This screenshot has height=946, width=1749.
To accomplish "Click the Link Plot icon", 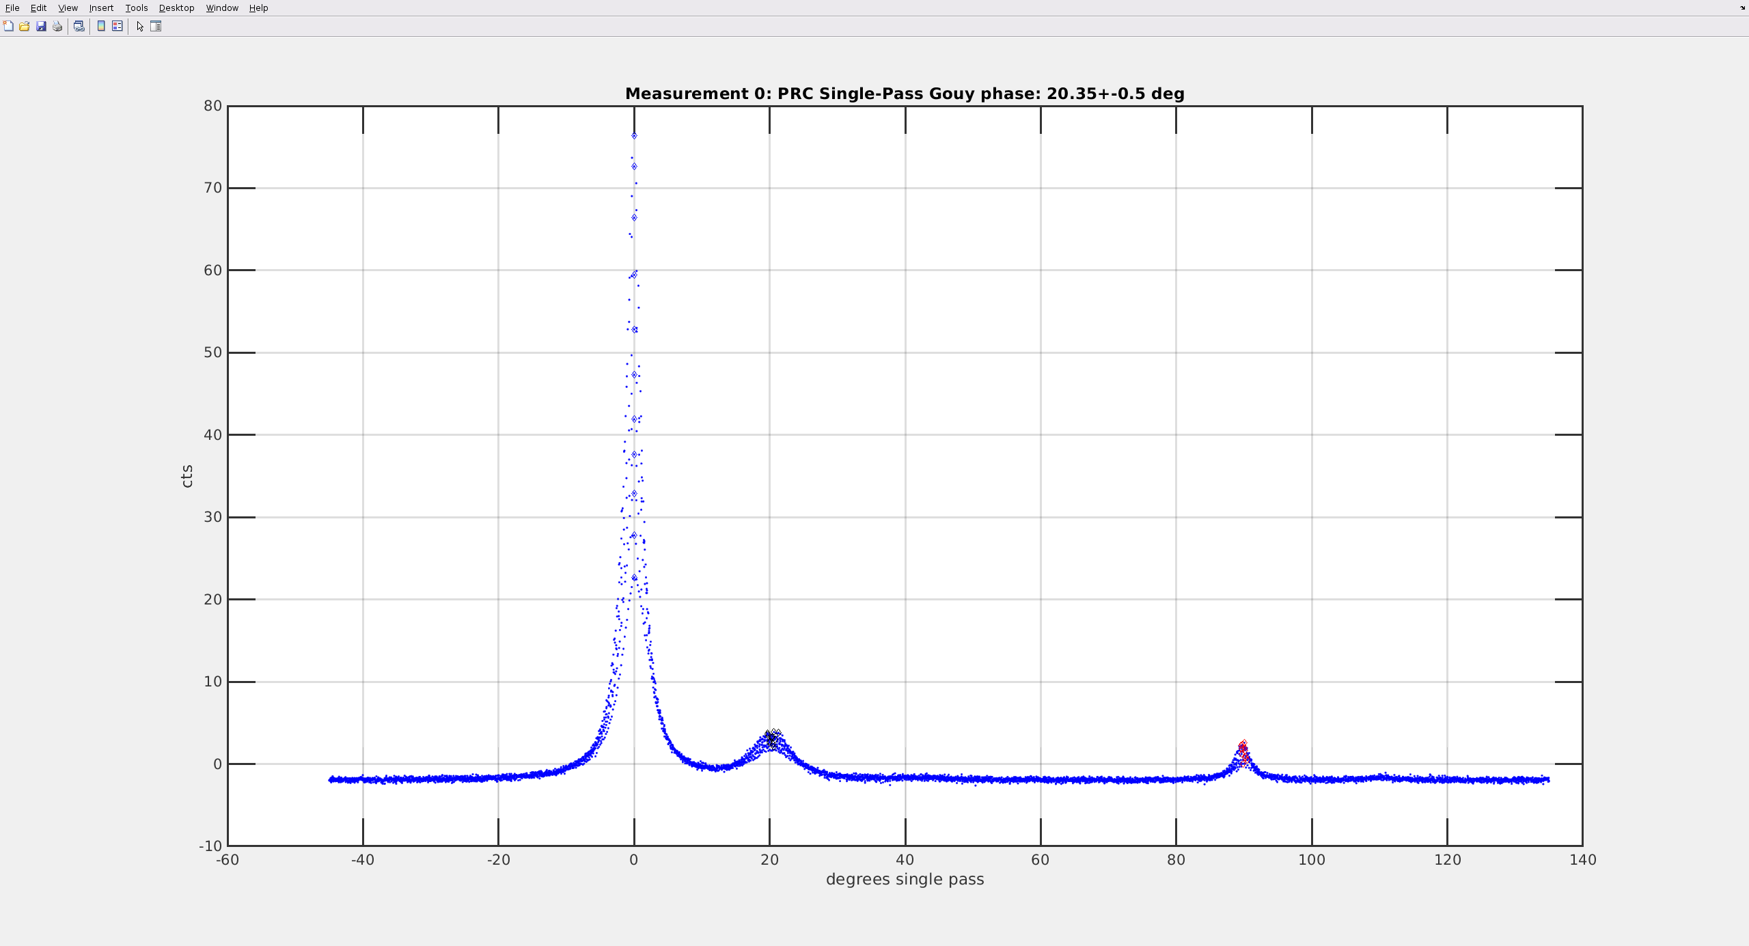I will pyautogui.click(x=79, y=26).
